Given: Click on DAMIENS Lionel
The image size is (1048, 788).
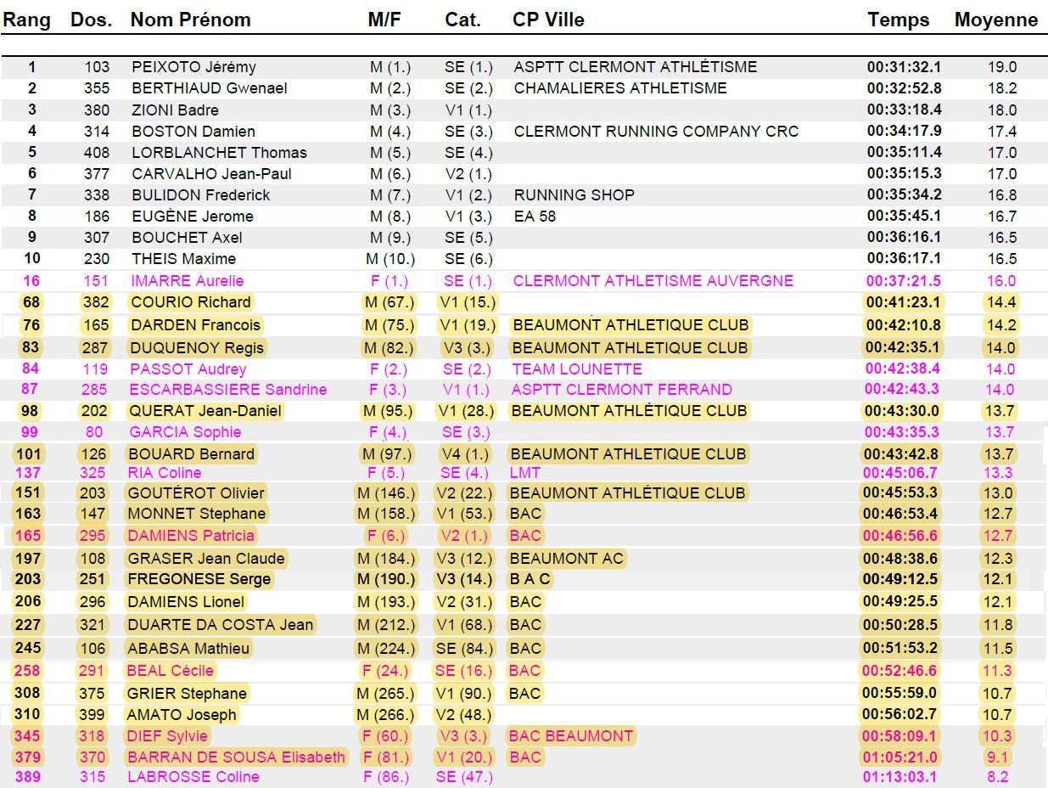Looking at the screenshot, I should (186, 602).
